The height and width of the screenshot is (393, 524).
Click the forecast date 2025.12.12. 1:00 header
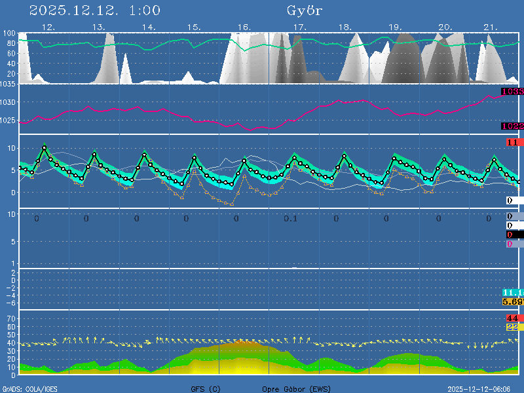[95, 10]
